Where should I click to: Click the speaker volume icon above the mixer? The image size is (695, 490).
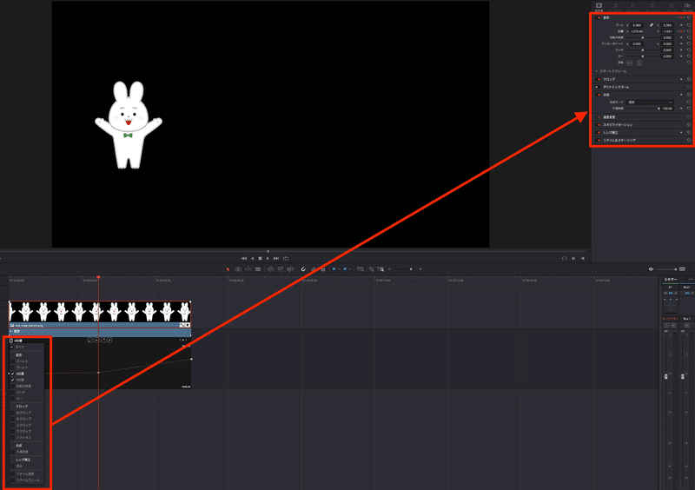[651, 269]
